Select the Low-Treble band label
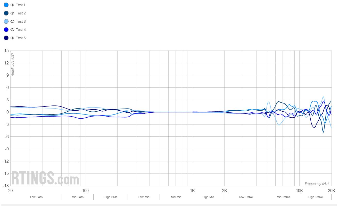339x206 pixels. tap(246, 197)
